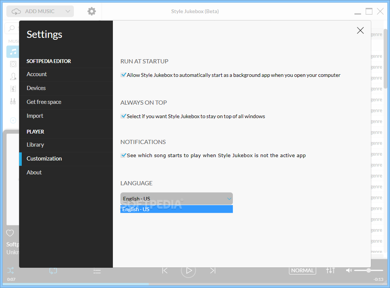
Task: Select the artists person icon in sidebar
Action: [x=13, y=76]
